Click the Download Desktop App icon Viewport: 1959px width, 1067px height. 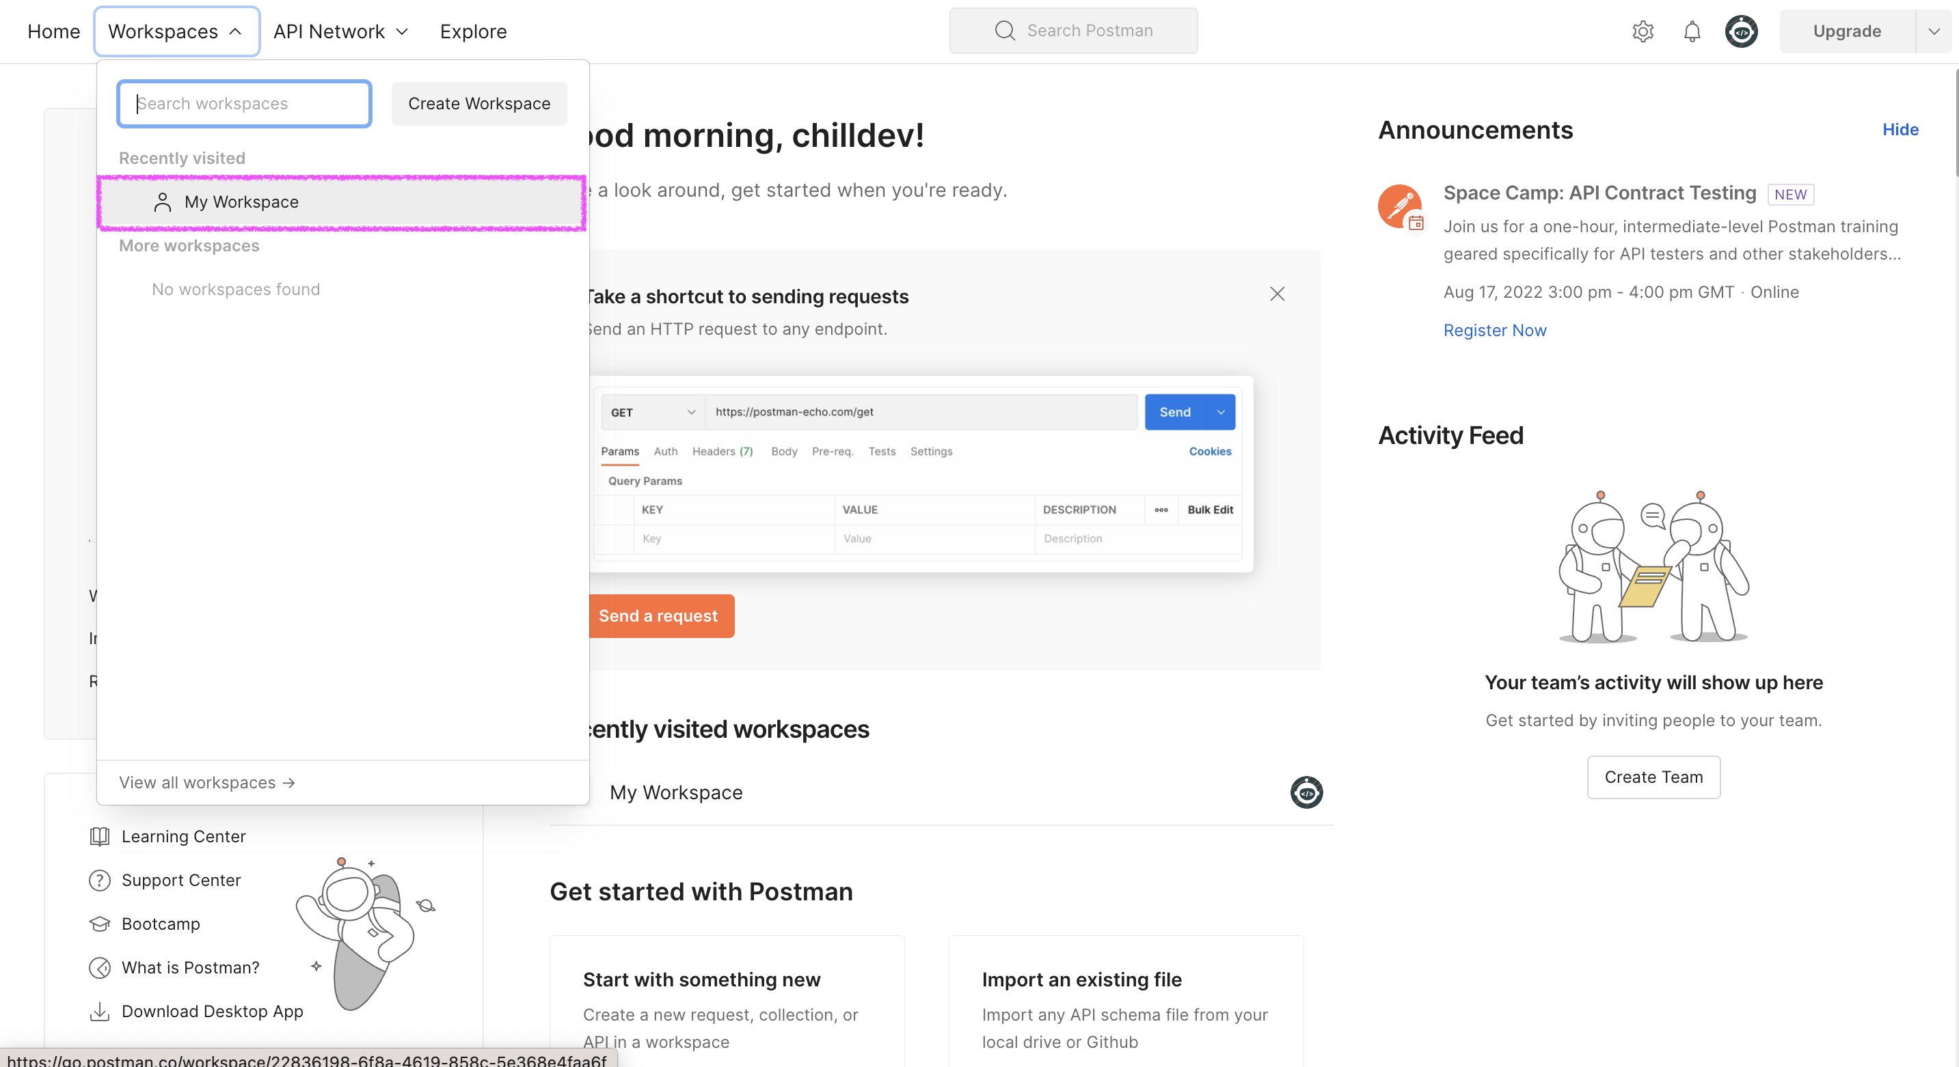(100, 1012)
